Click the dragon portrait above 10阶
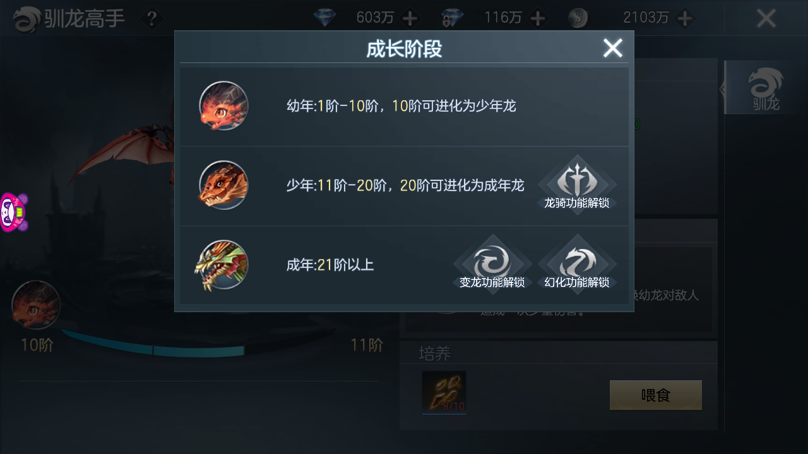The image size is (808, 454). tap(36, 305)
